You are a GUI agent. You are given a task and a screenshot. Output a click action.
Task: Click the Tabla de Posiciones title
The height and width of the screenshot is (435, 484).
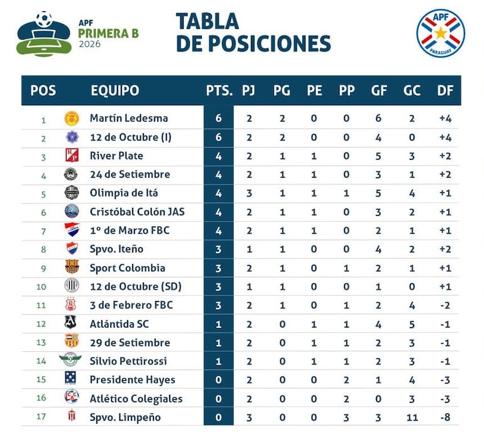253,33
